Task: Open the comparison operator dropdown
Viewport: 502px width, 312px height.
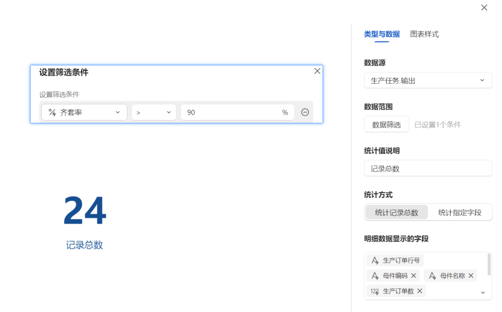Action: [153, 112]
